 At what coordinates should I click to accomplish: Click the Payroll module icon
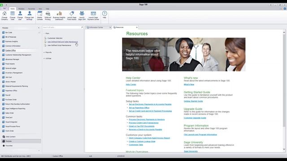click(x=3, y=95)
